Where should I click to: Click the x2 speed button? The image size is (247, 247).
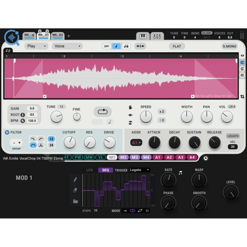tap(162, 112)
